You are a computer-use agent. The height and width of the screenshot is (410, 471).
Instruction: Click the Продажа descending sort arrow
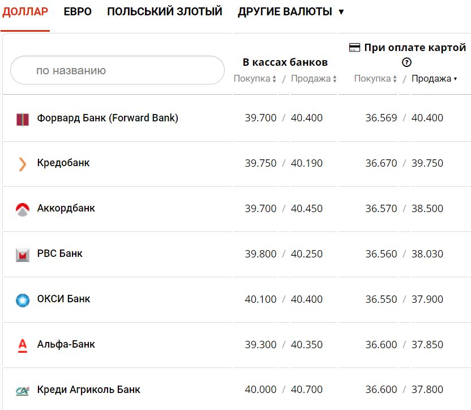click(x=456, y=79)
